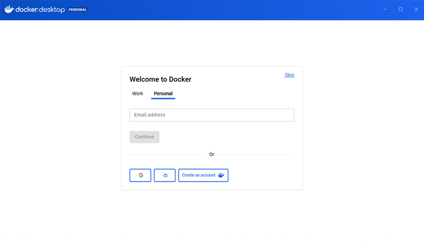Click the "Create an account" text
The height and width of the screenshot is (241, 424).
coord(198,175)
